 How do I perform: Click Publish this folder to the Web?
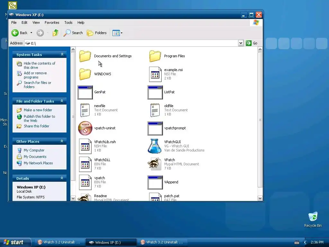point(40,118)
